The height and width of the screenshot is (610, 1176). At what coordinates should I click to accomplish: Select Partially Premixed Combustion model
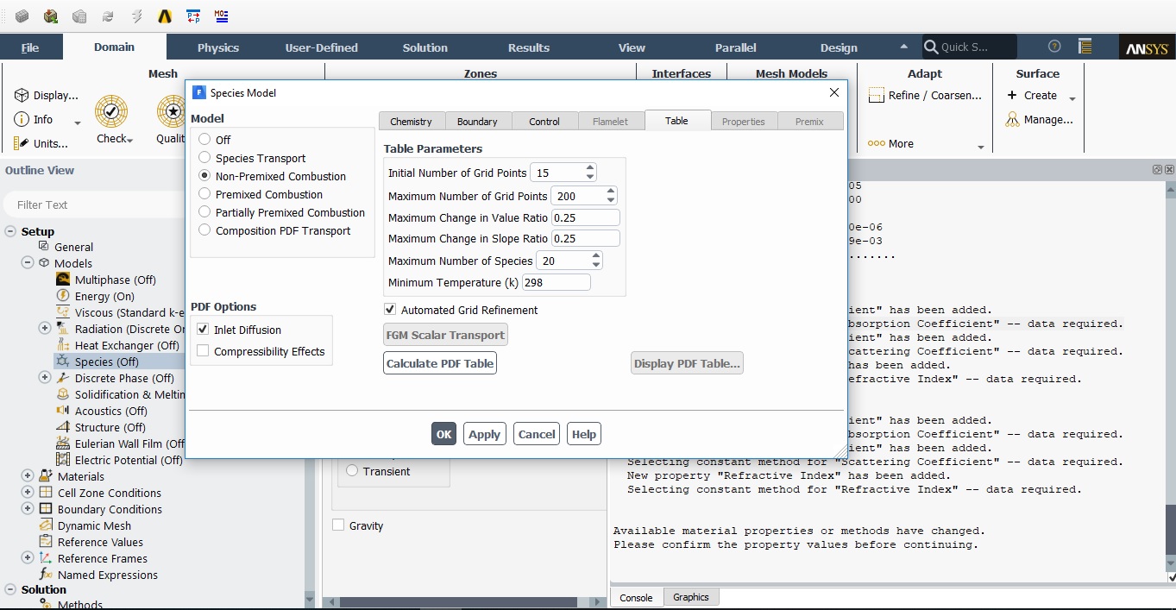(204, 211)
